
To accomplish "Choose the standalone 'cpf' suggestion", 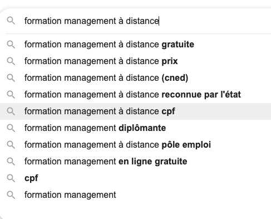I will pos(135,178).
